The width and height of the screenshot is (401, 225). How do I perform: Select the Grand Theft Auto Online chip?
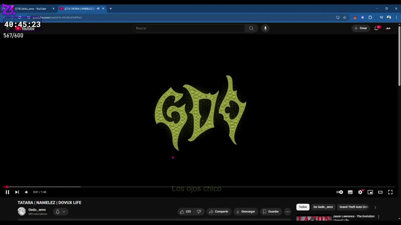pos(354,207)
